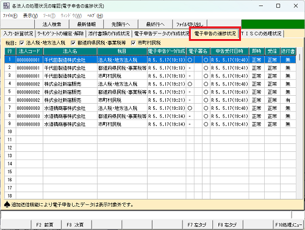Viewport: 305px width, 230px height.
Task: Click the 税目 column header
Action: click(122, 51)
